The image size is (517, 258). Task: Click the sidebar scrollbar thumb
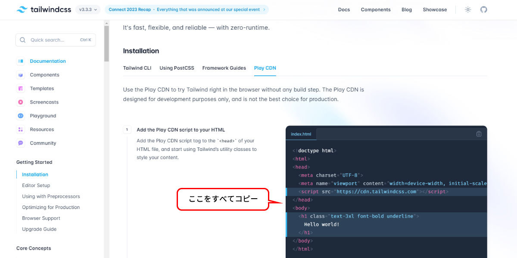tap(106, 43)
